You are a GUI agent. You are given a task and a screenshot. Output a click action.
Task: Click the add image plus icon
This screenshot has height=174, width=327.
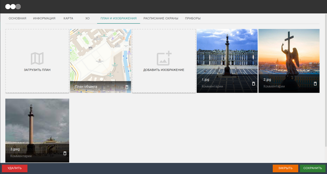pyautogui.click(x=164, y=59)
